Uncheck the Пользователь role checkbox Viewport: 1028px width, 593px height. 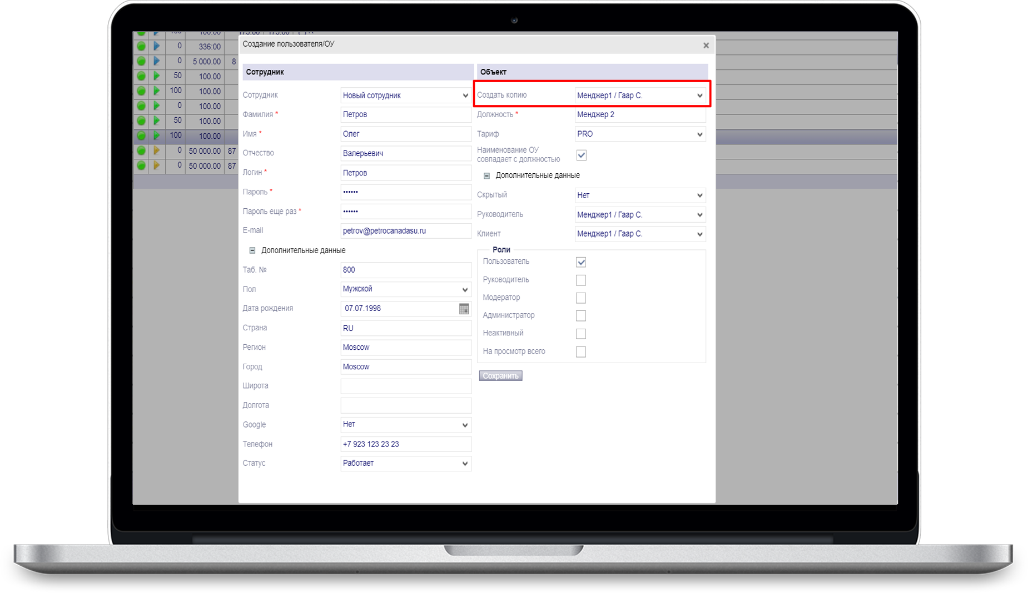click(x=581, y=262)
